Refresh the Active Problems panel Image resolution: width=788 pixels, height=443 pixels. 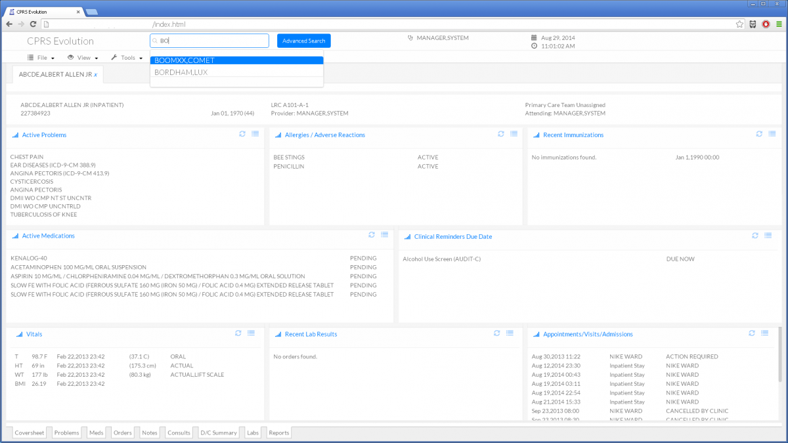(242, 134)
